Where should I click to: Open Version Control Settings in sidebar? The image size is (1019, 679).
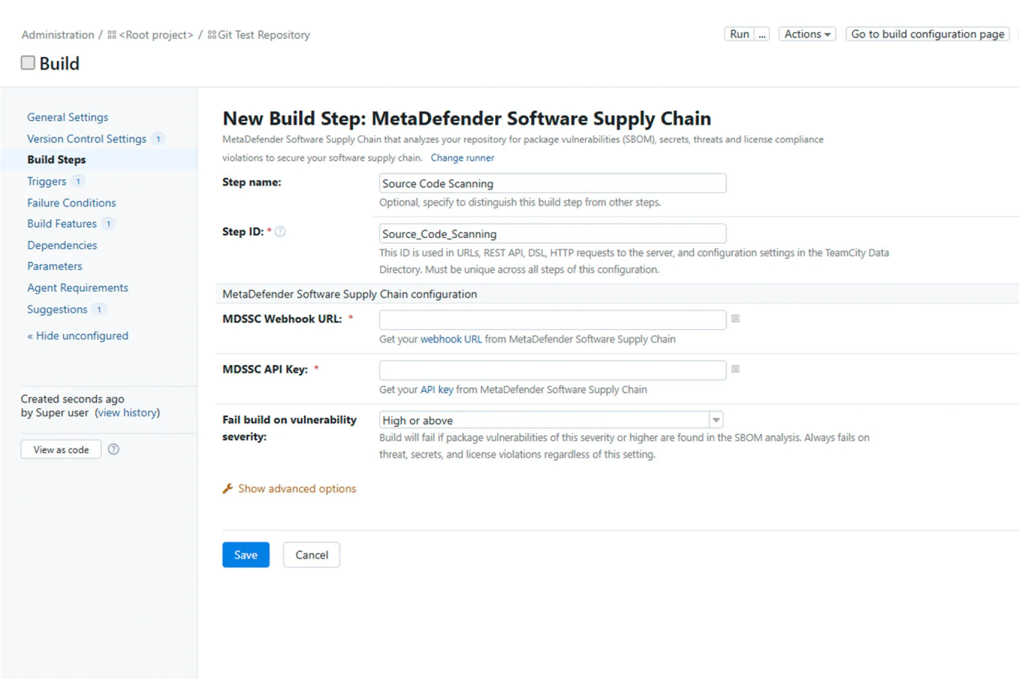point(87,139)
